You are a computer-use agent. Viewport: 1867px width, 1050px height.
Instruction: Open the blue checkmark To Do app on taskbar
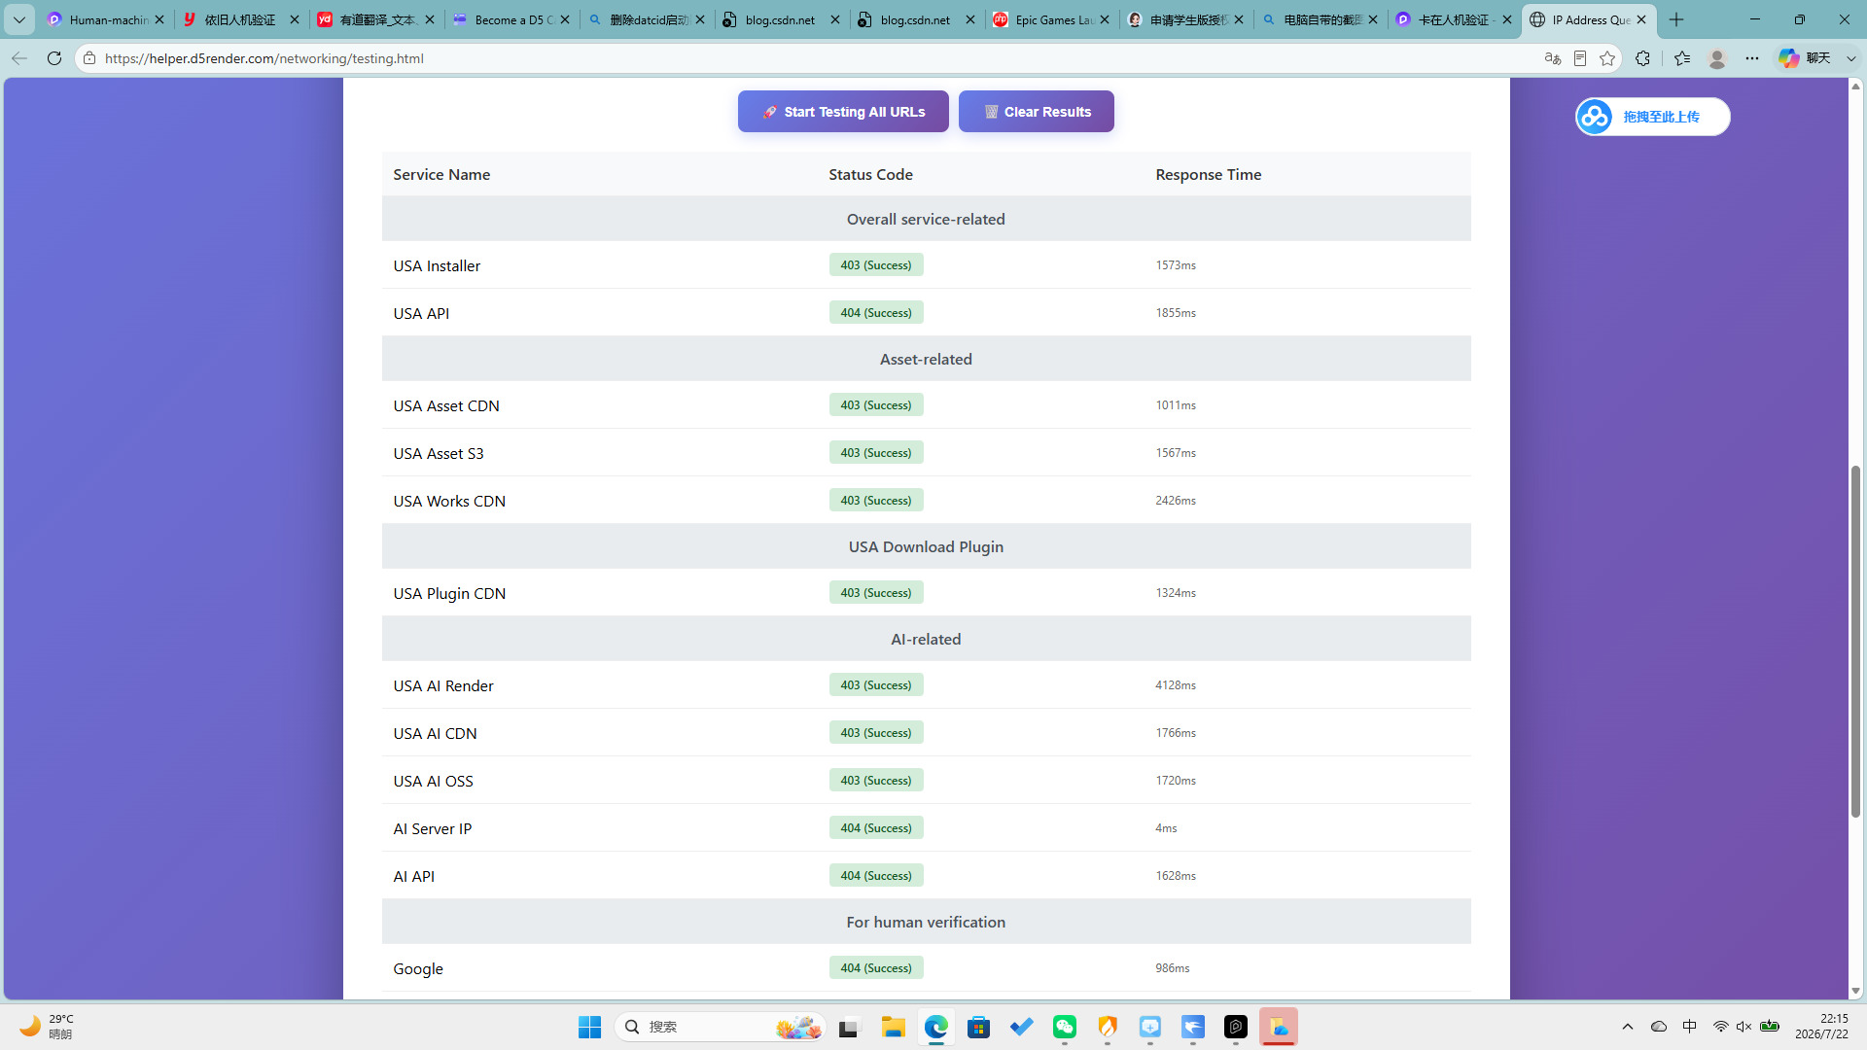tap(1021, 1027)
